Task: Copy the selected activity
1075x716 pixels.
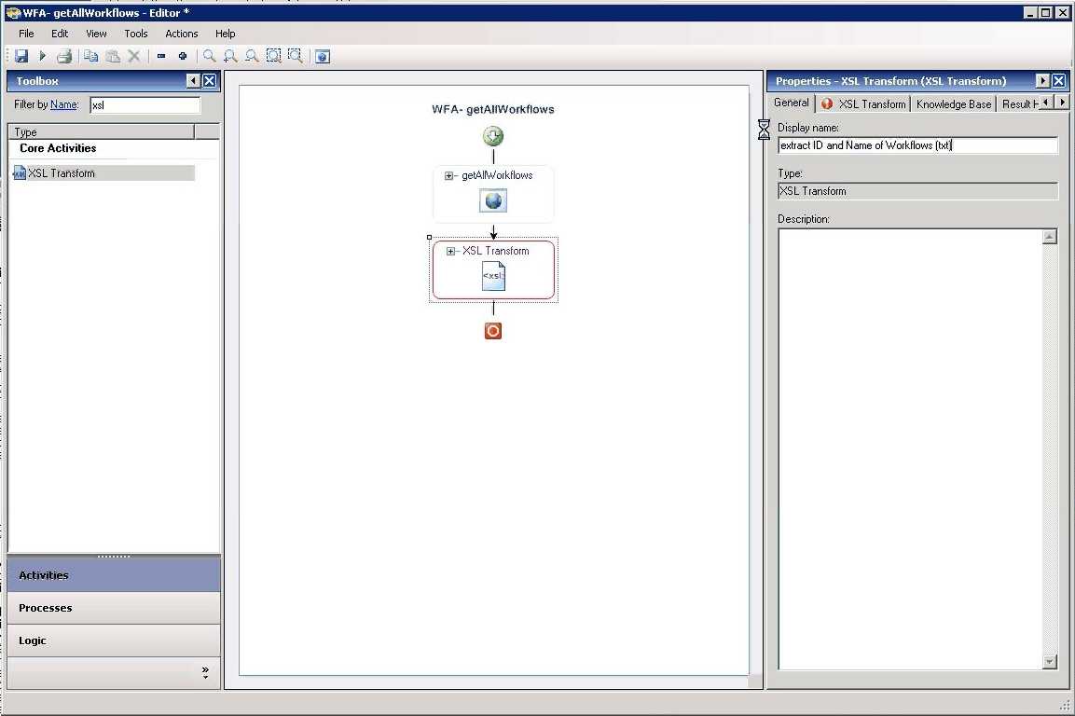Action: (90, 56)
